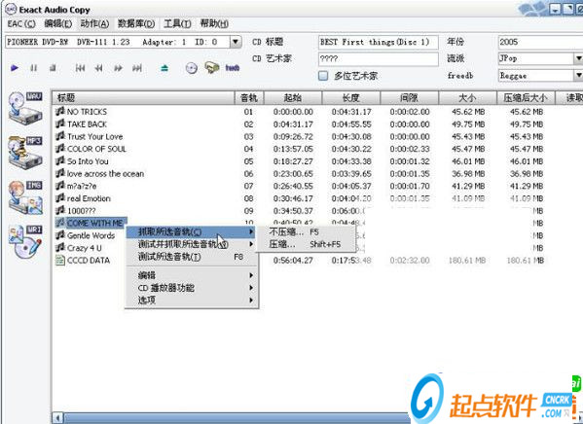Open the EAC(C) menu
Image resolution: width=583 pixels, height=424 pixels.
pyautogui.click(x=21, y=24)
